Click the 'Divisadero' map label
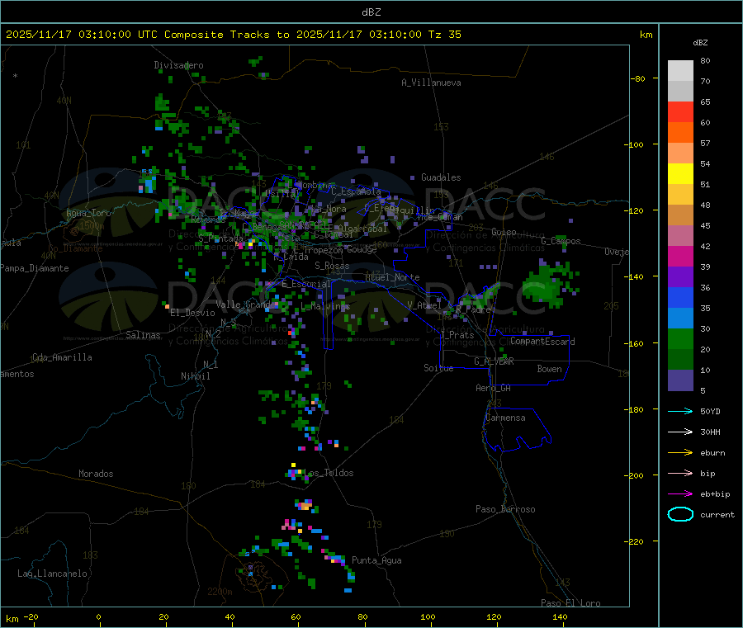 (x=178, y=65)
